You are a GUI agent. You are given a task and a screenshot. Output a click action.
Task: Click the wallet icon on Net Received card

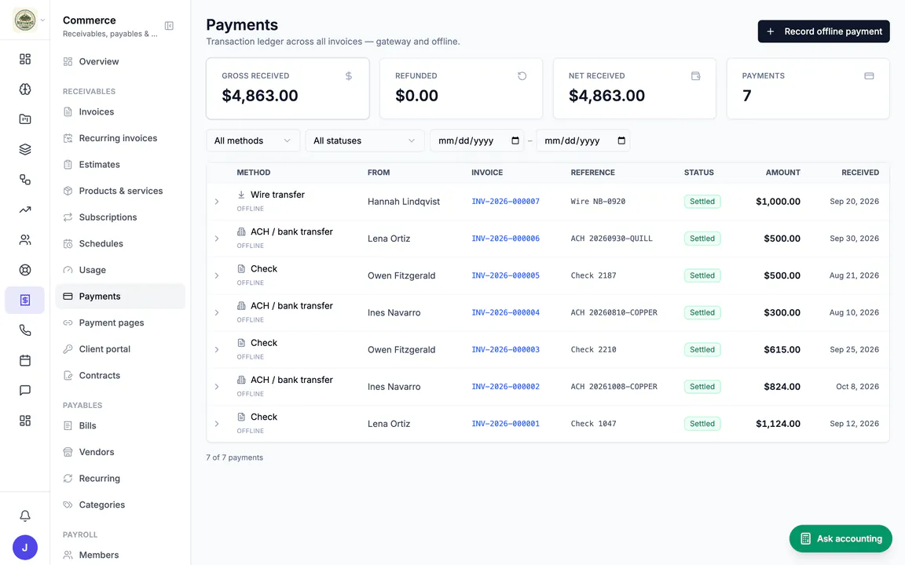695,76
